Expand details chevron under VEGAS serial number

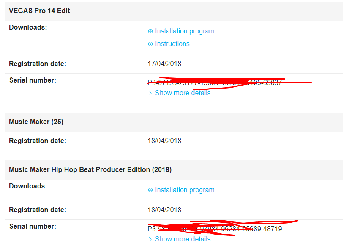click(x=150, y=93)
